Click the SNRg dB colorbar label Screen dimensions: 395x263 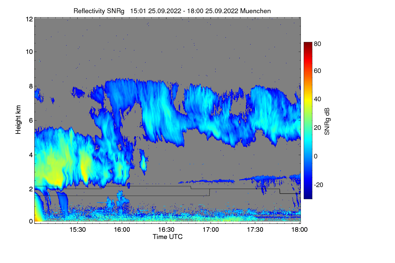pyautogui.click(x=327, y=121)
